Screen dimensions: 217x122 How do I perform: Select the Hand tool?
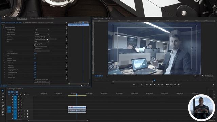pyautogui.click(x=3, y=112)
